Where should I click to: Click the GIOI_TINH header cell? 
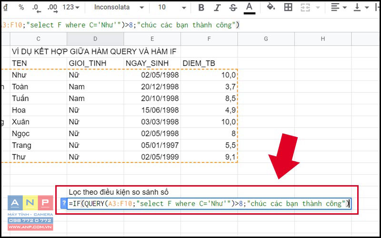click(x=95, y=63)
